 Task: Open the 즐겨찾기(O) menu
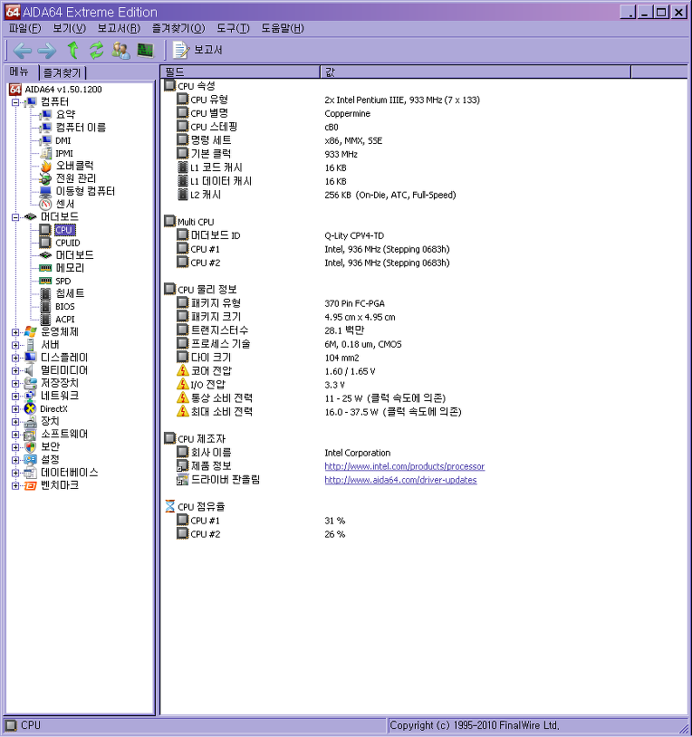[x=178, y=28]
